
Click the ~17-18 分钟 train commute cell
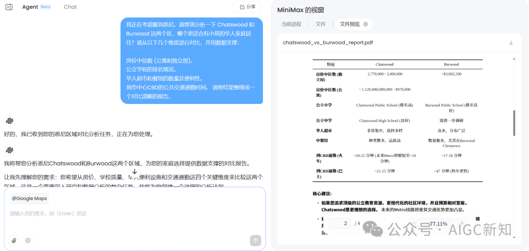click(x=451, y=155)
